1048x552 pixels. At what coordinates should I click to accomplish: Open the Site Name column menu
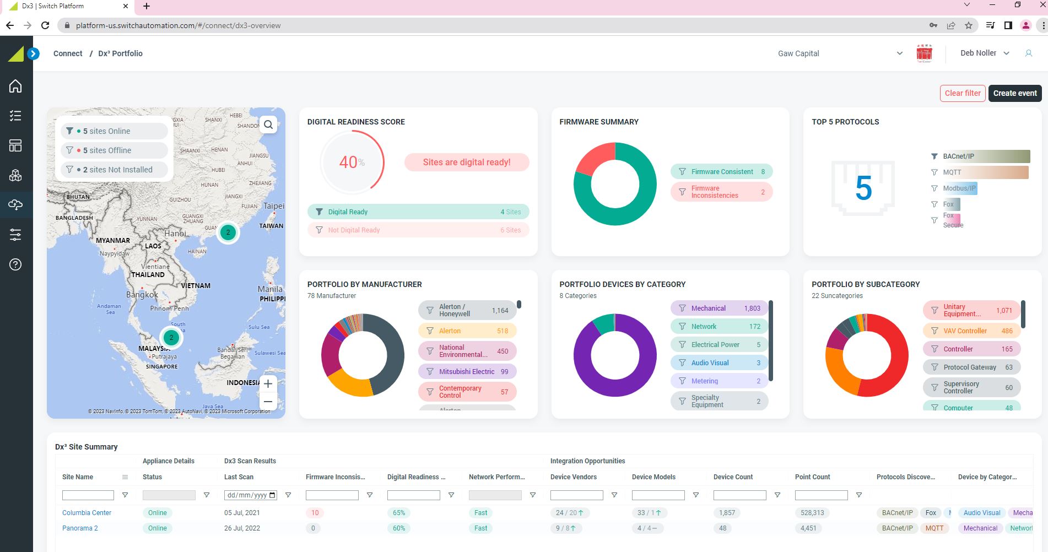(125, 477)
